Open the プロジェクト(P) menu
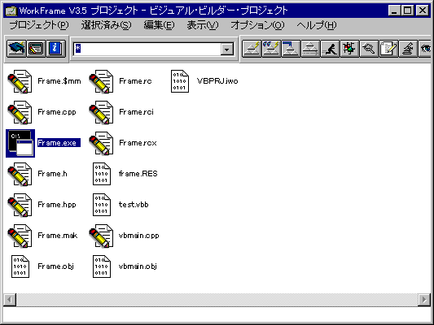 (39, 25)
